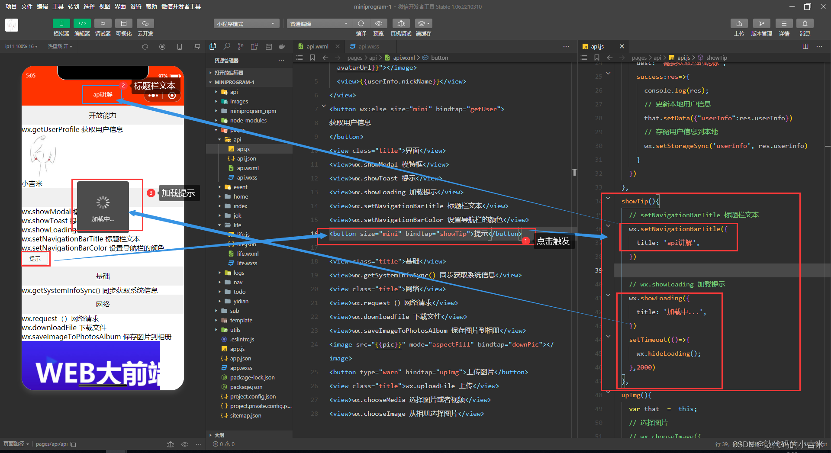Open the mini program mode dropdown
Viewport: 831px width, 453px height.
coord(246,23)
